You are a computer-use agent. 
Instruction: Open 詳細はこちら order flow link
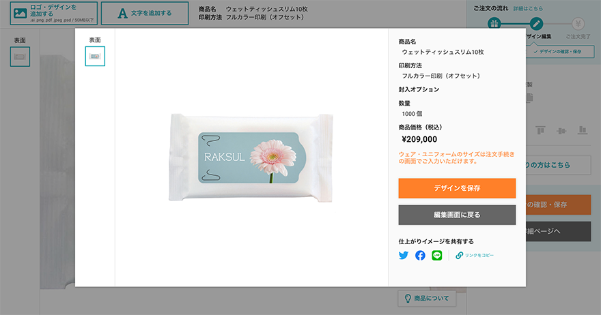(x=528, y=8)
